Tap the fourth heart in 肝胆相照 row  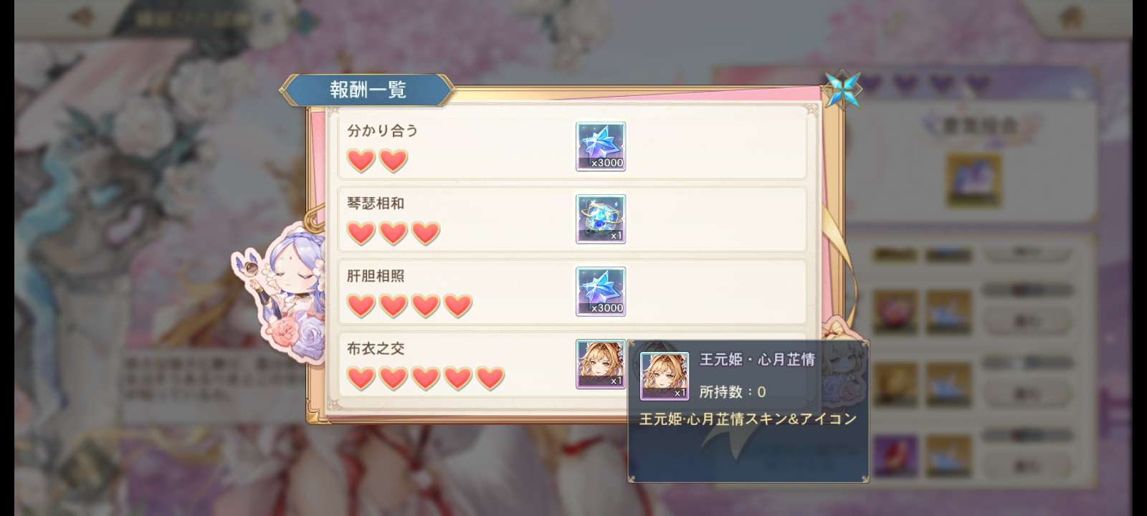pos(458,305)
